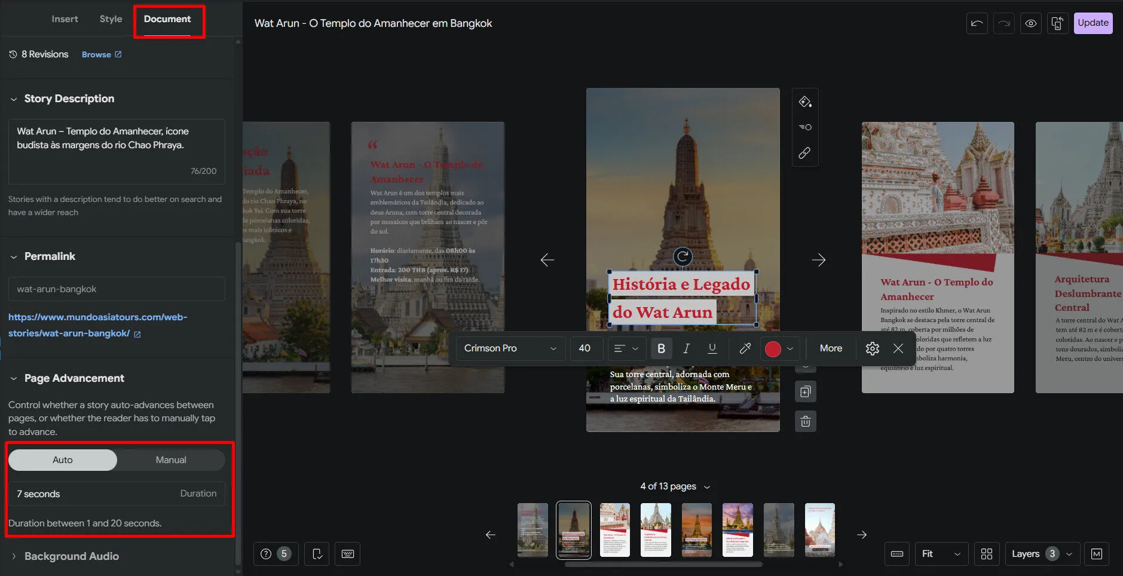Screen dimensions: 1123x576
Task: Open story preview with eye icon
Action: click(x=1030, y=23)
